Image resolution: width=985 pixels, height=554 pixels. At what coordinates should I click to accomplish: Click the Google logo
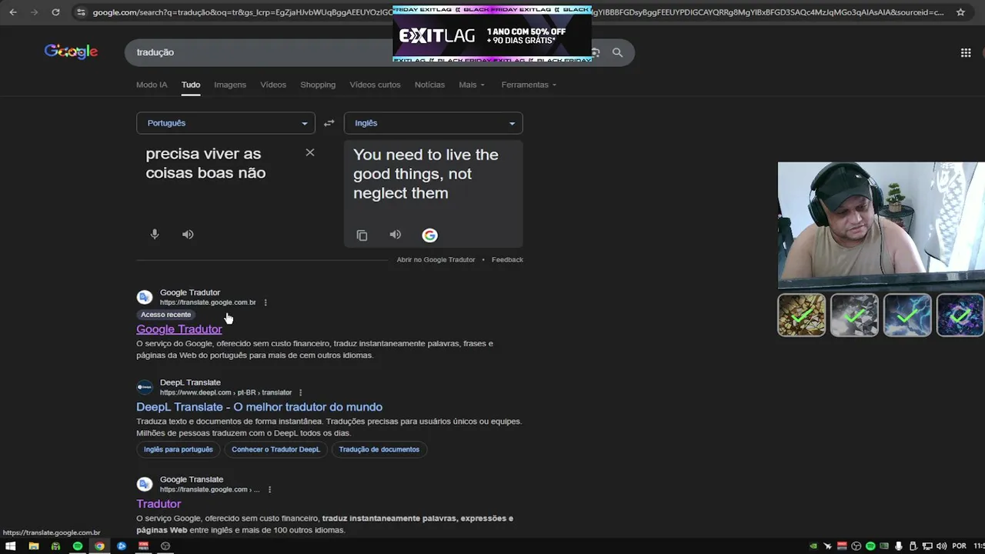(71, 52)
